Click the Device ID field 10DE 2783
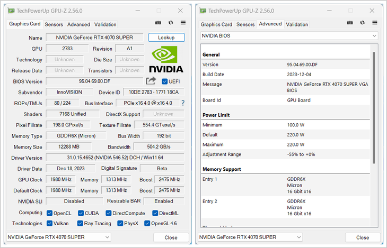This screenshot has width=387, height=248. (154, 92)
